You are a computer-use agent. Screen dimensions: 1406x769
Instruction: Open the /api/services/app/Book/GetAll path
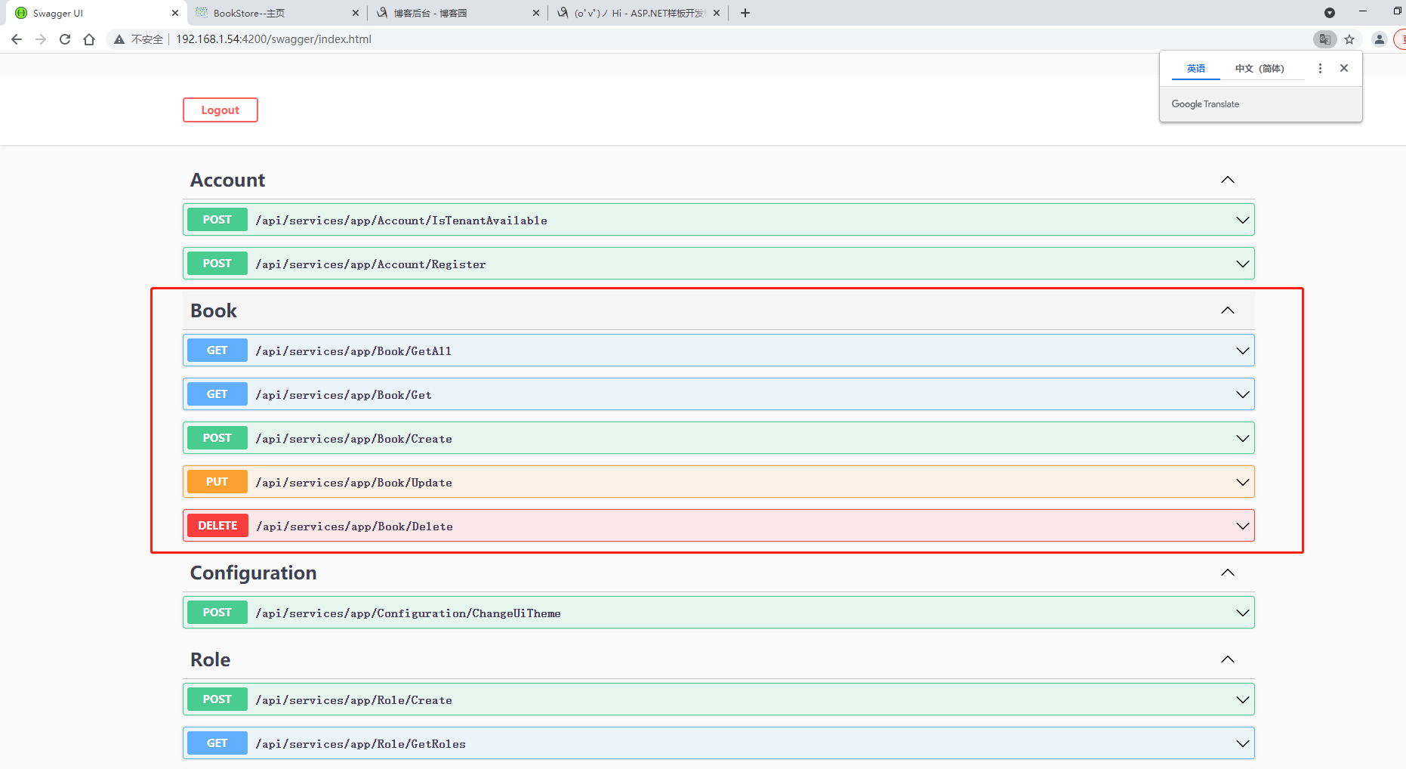coord(353,351)
